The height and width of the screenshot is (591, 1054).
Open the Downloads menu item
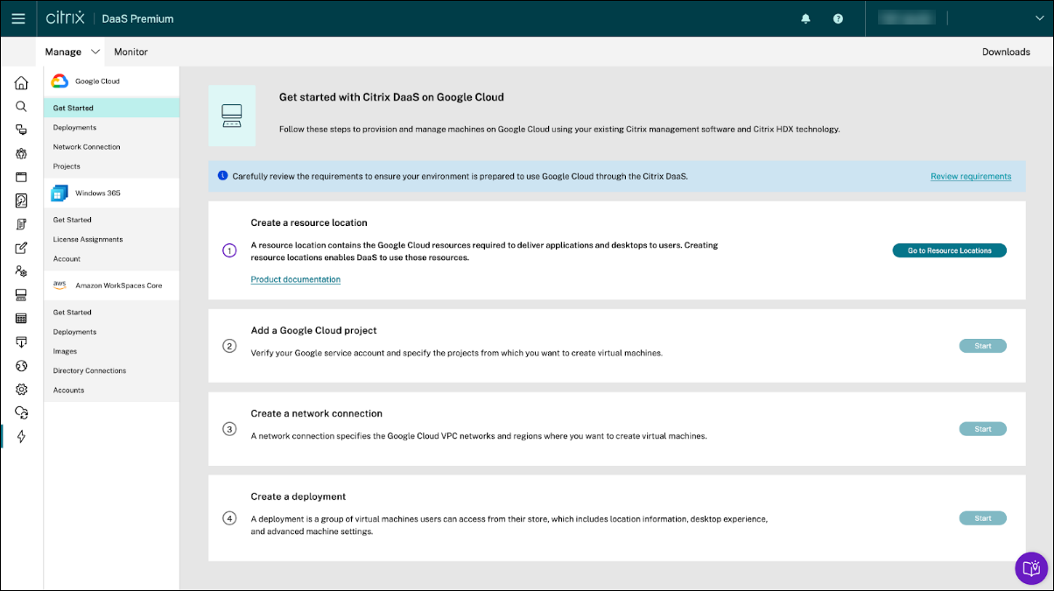pyautogui.click(x=1006, y=52)
